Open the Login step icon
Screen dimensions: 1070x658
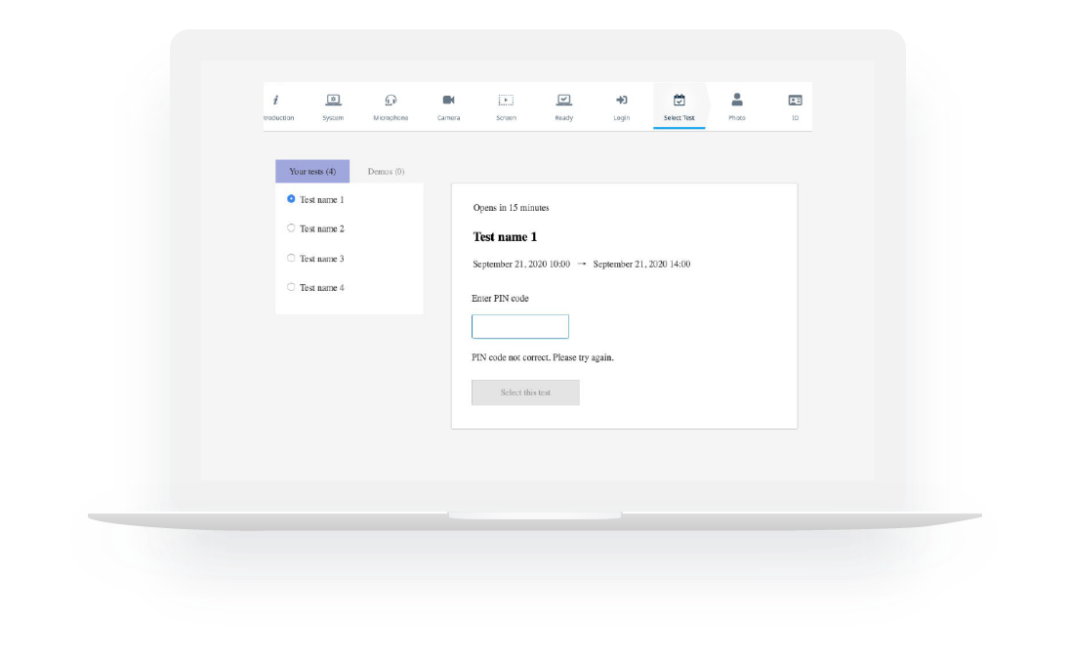coord(621,99)
